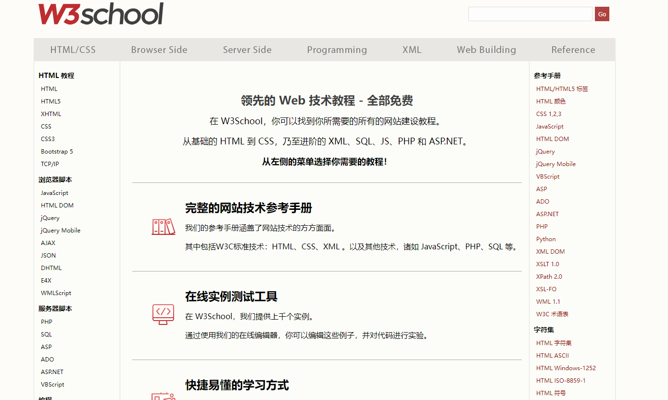Open the Programming menu tab
Image resolution: width=668 pixels, height=400 pixels.
pyautogui.click(x=337, y=50)
